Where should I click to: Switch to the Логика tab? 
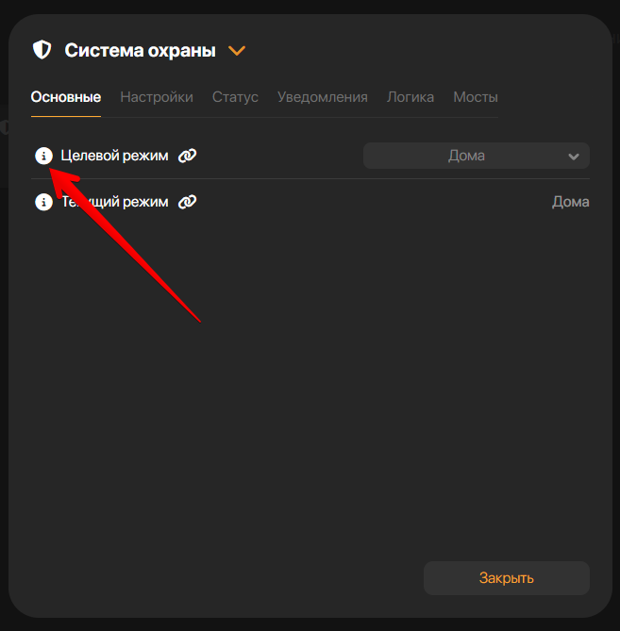click(x=411, y=97)
